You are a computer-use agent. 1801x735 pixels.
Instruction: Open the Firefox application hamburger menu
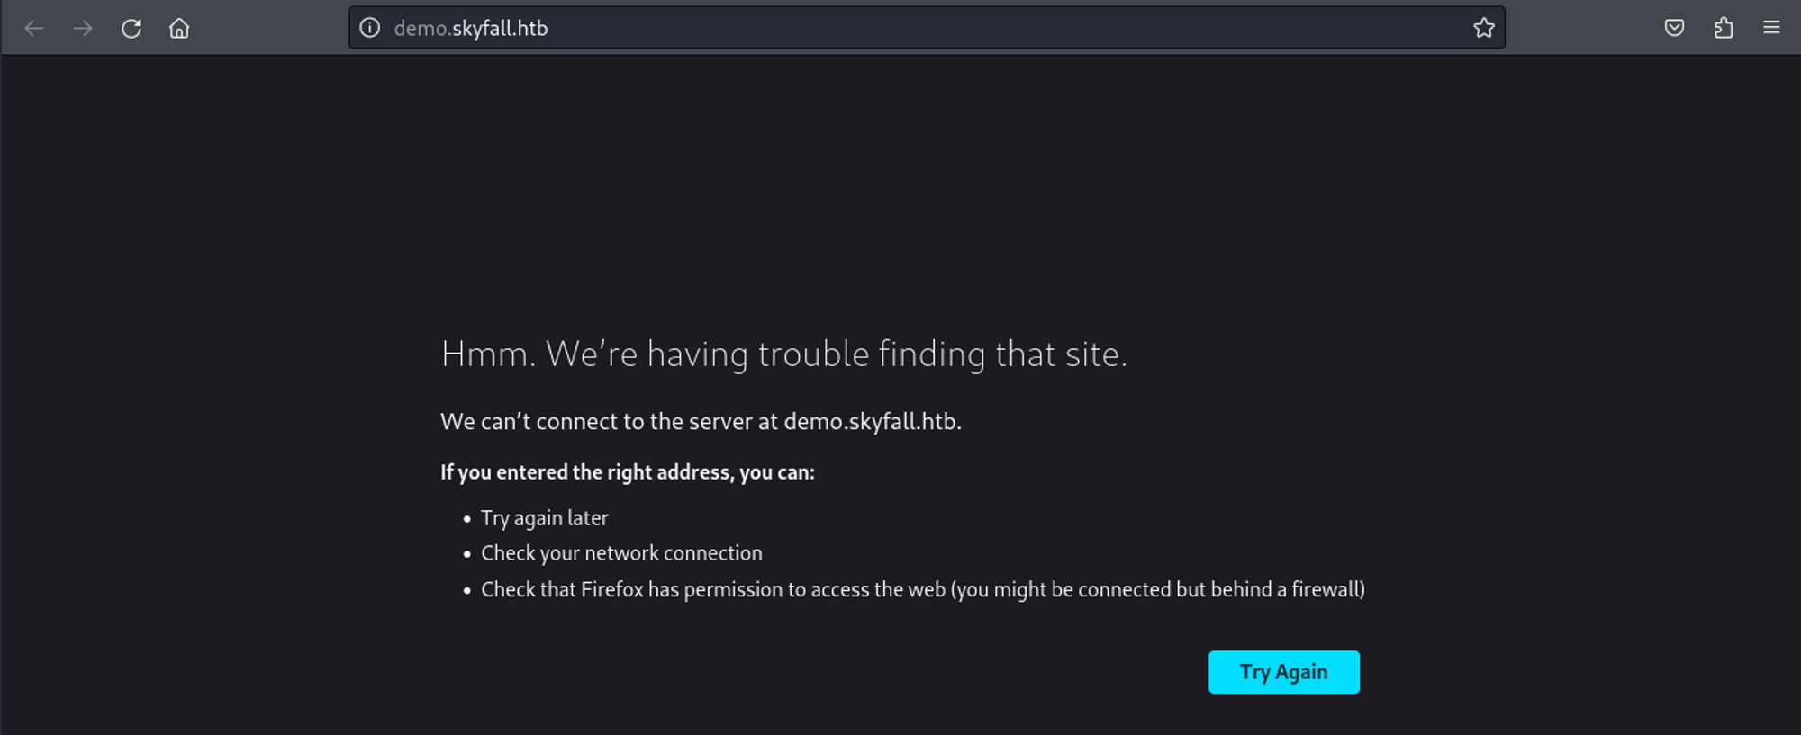[x=1771, y=28]
